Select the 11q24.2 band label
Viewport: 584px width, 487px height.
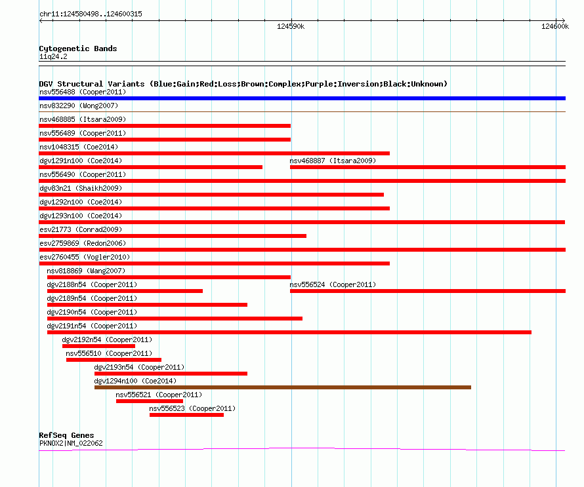53,56
